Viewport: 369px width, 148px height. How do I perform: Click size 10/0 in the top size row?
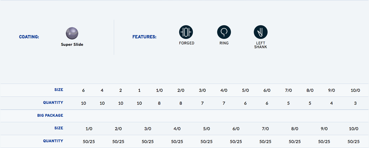(355, 91)
